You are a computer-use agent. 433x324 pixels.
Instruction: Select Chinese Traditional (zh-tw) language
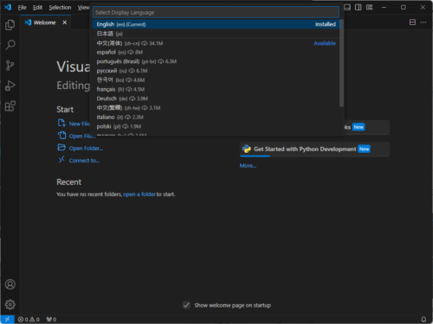[216, 108]
